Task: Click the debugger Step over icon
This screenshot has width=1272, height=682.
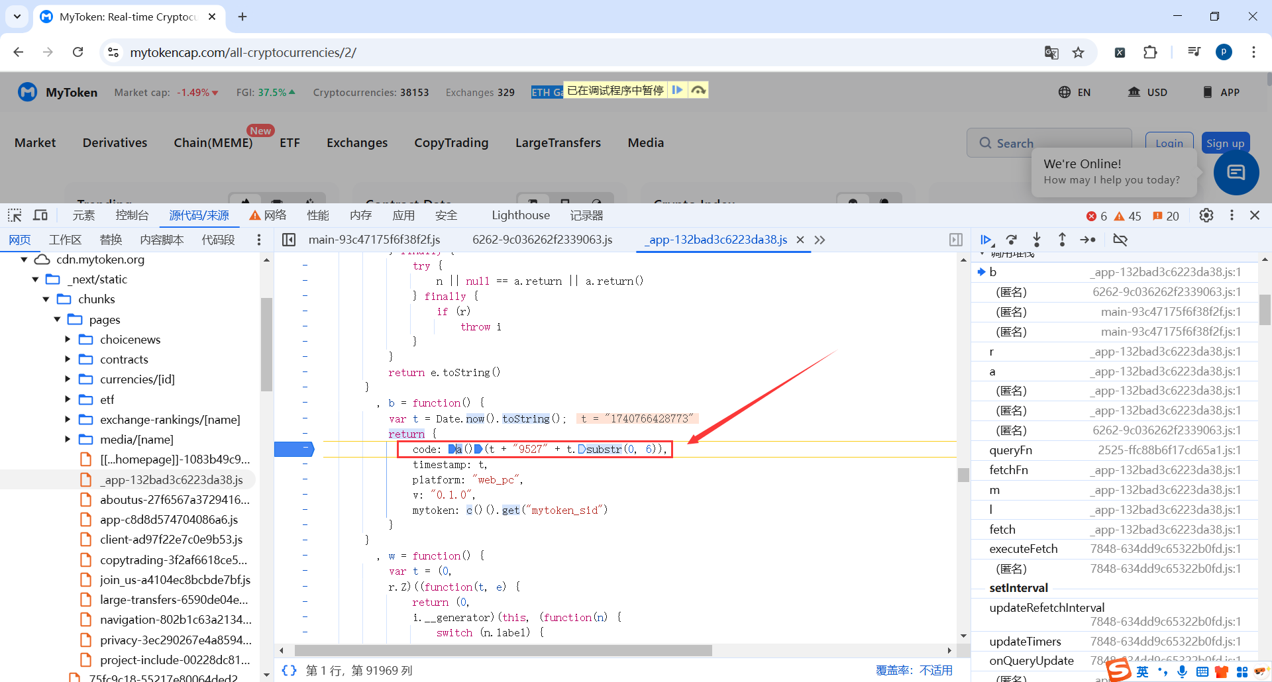Action: click(1012, 240)
